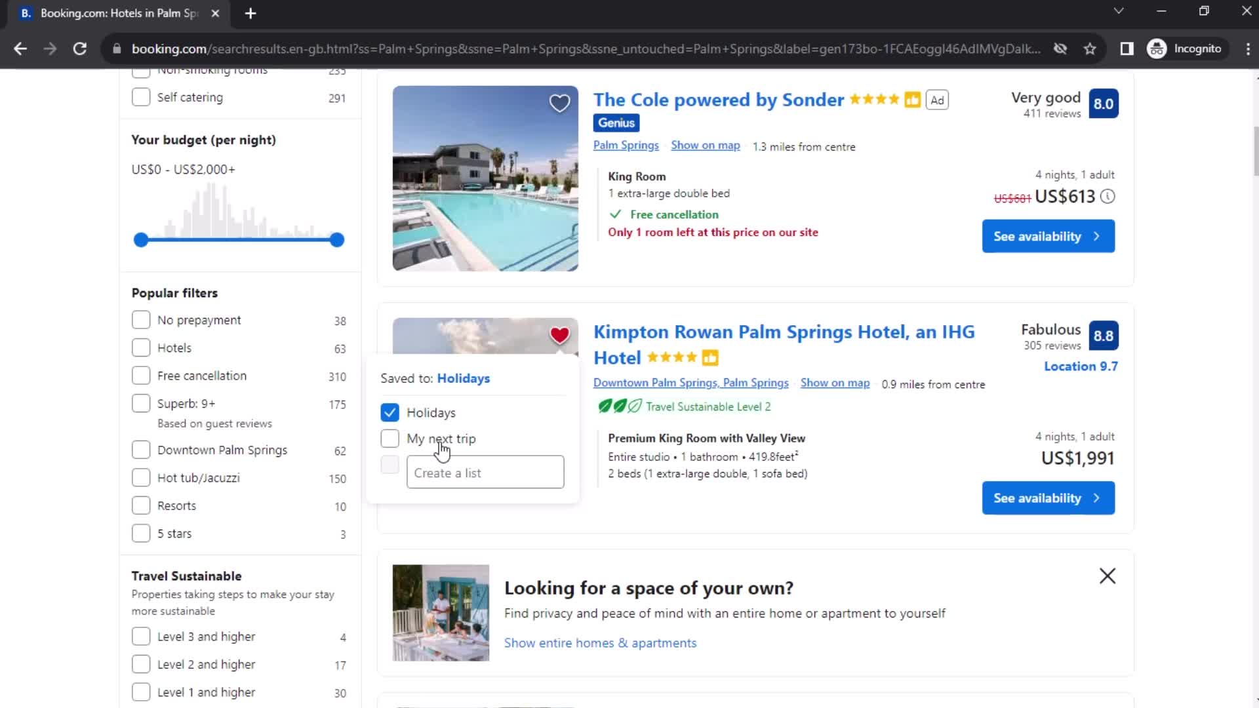The height and width of the screenshot is (708, 1259).
Task: Click the heart/save icon on Kimpton Rowan hotel
Action: click(561, 336)
